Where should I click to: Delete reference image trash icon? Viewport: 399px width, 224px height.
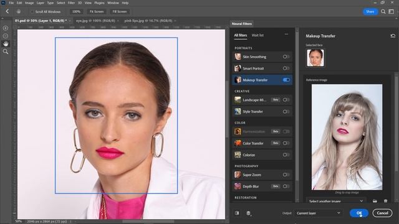pos(385,201)
